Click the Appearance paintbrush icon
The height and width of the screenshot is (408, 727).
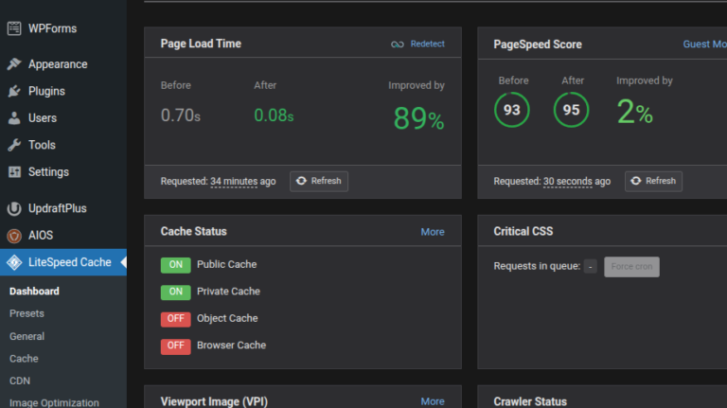[x=14, y=64]
